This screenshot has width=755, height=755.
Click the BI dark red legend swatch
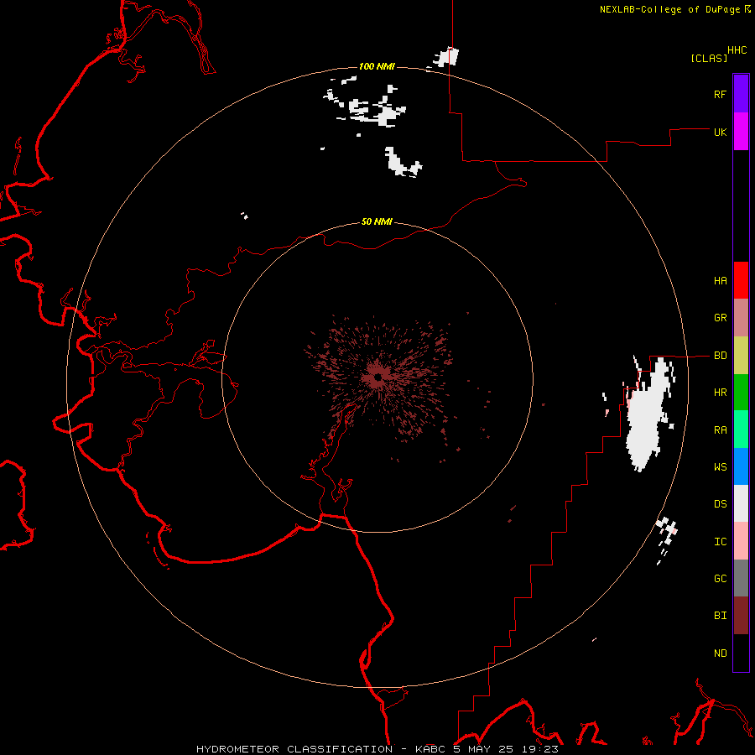coord(741,616)
